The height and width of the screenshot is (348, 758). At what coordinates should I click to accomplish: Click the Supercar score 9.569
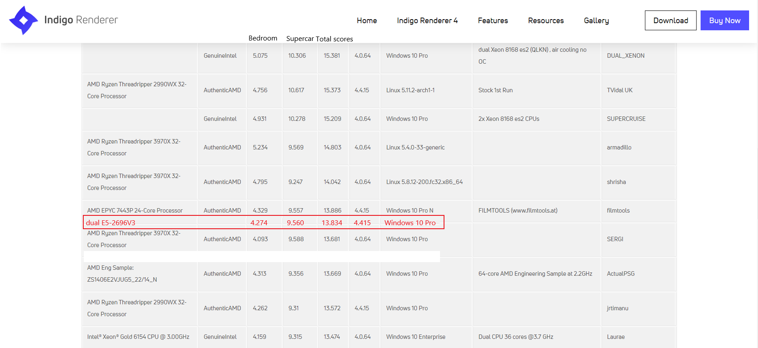click(296, 147)
